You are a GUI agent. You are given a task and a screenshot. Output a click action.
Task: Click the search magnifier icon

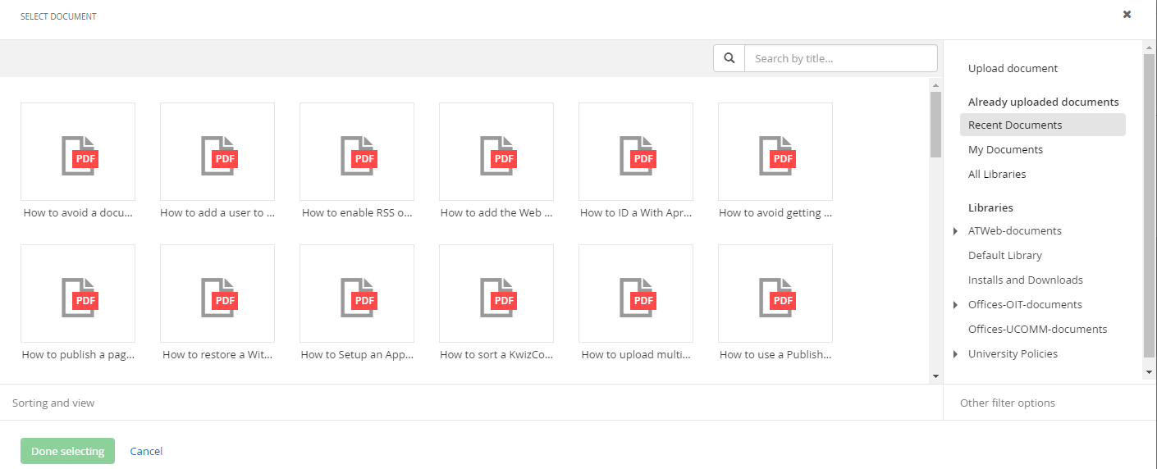pyautogui.click(x=729, y=58)
